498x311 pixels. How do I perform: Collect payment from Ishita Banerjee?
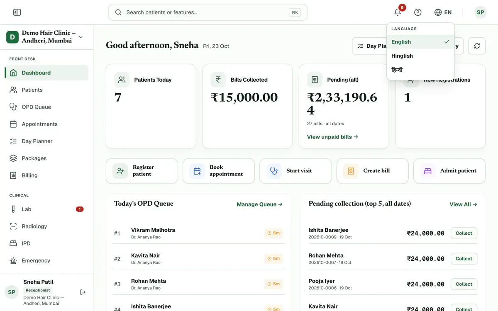pyautogui.click(x=464, y=233)
